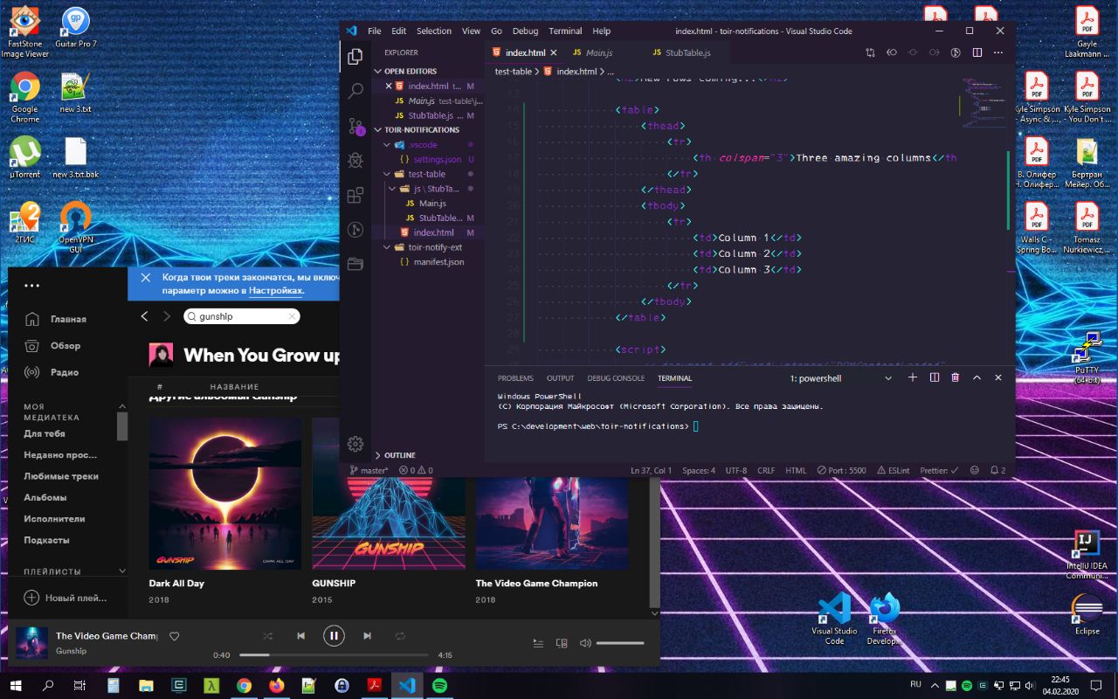Open Главная in Spotify sidebar
This screenshot has height=699, width=1118.
tap(68, 319)
